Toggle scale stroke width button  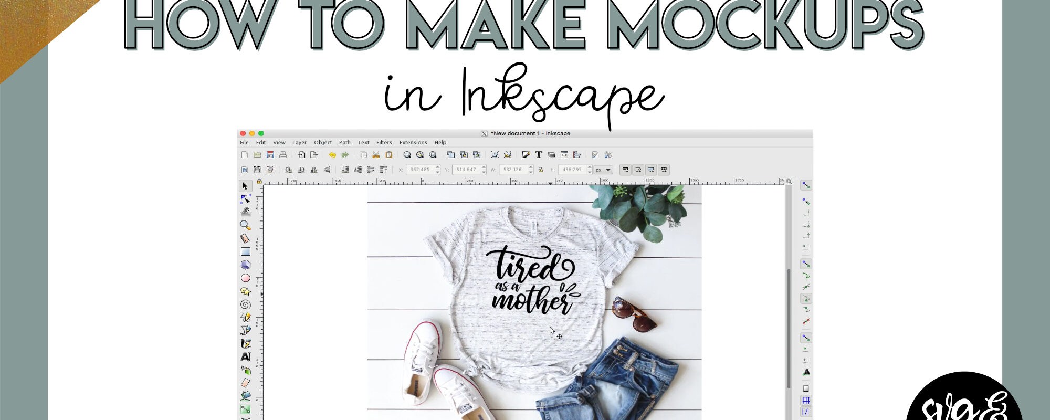pos(625,170)
